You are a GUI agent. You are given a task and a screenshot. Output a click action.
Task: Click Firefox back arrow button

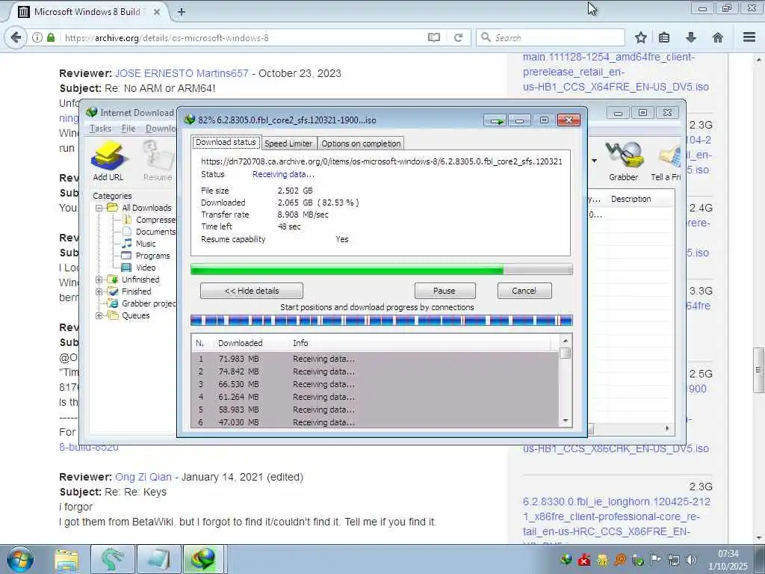16,37
